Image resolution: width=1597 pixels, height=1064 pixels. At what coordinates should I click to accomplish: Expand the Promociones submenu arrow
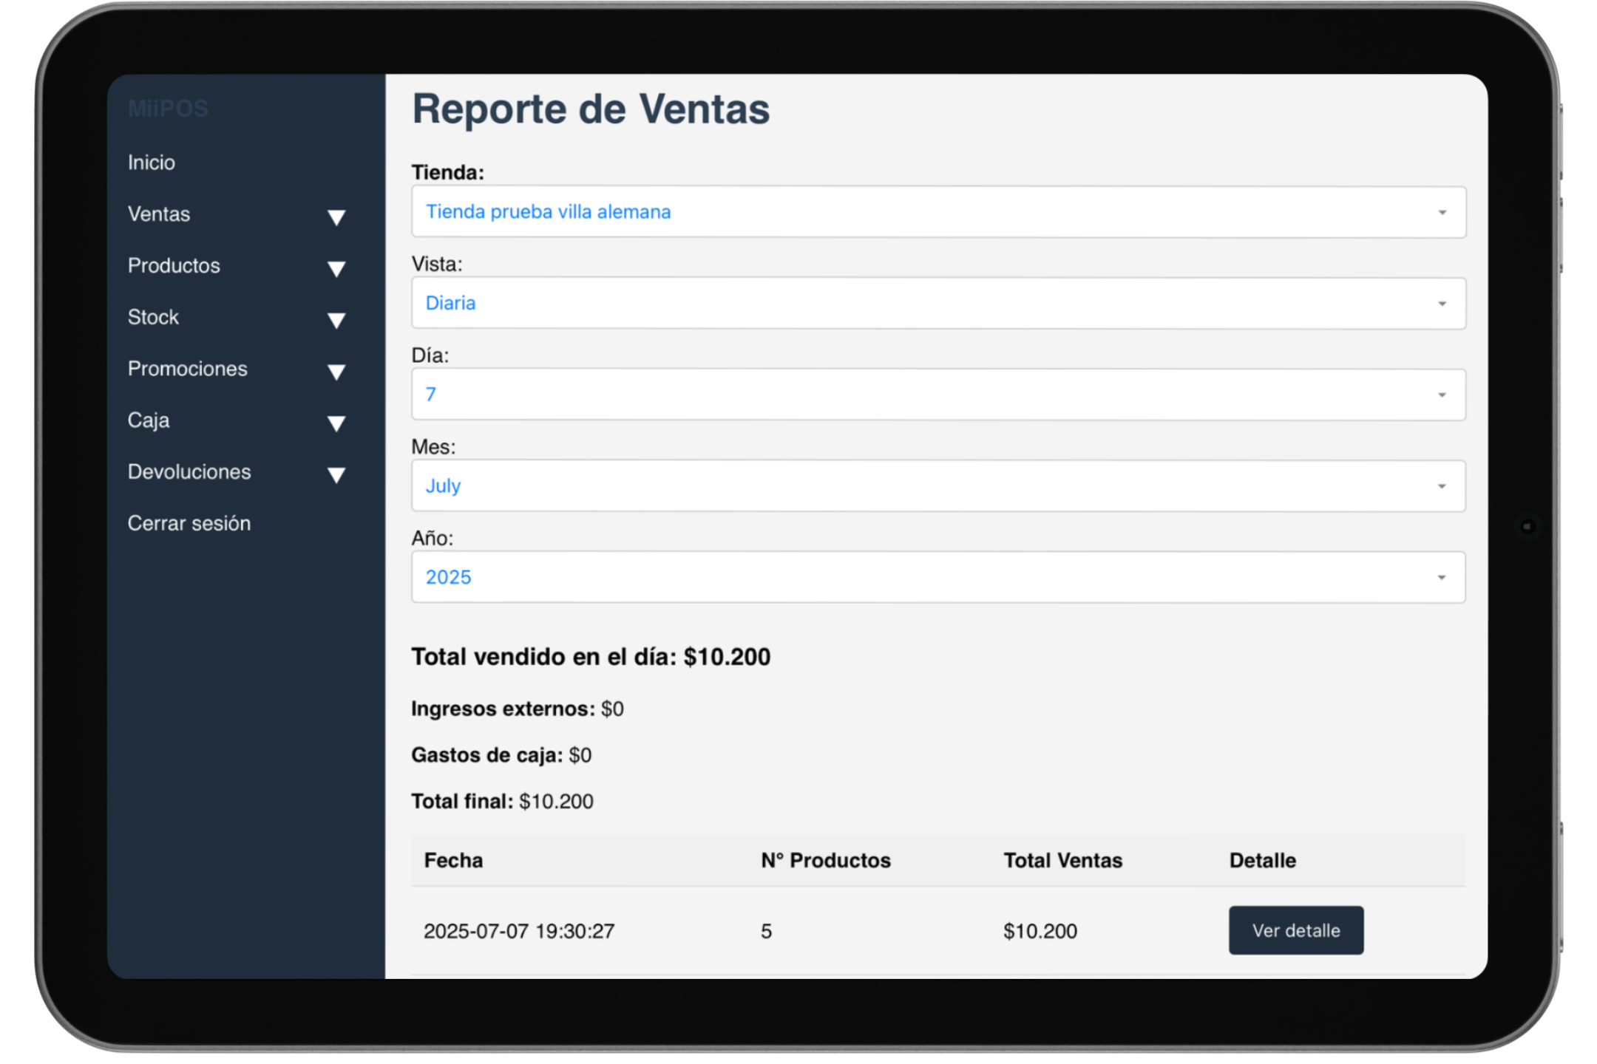[x=336, y=372]
